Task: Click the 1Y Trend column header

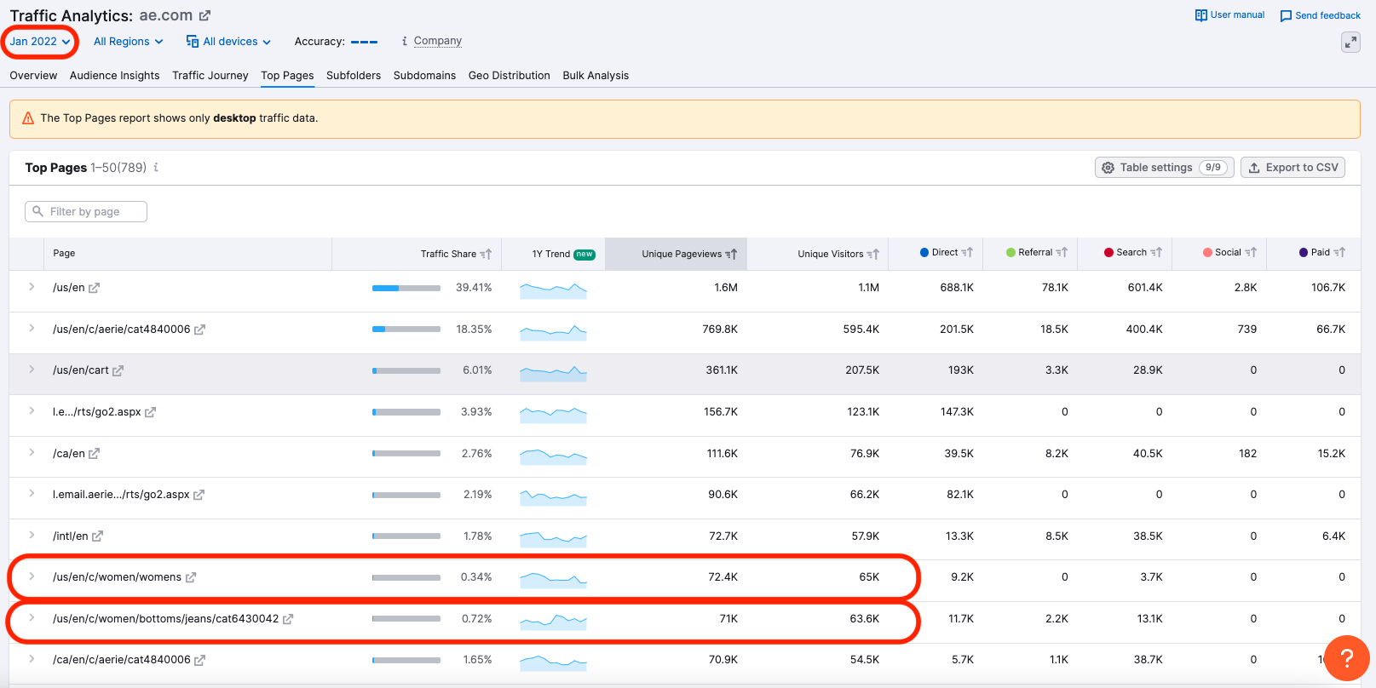Action: (563, 254)
